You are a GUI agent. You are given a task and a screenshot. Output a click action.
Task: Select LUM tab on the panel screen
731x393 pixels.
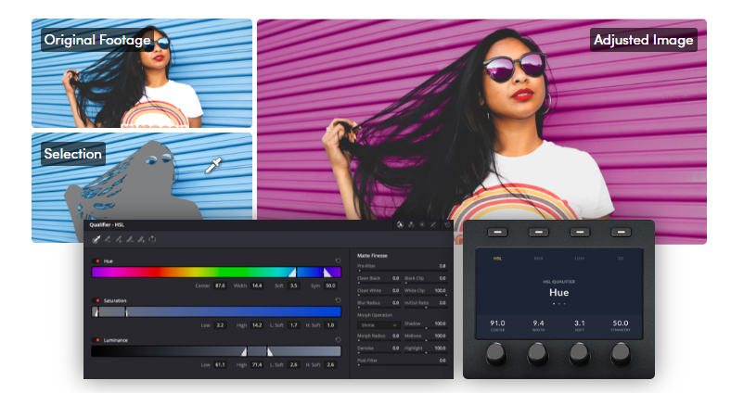pos(580,259)
